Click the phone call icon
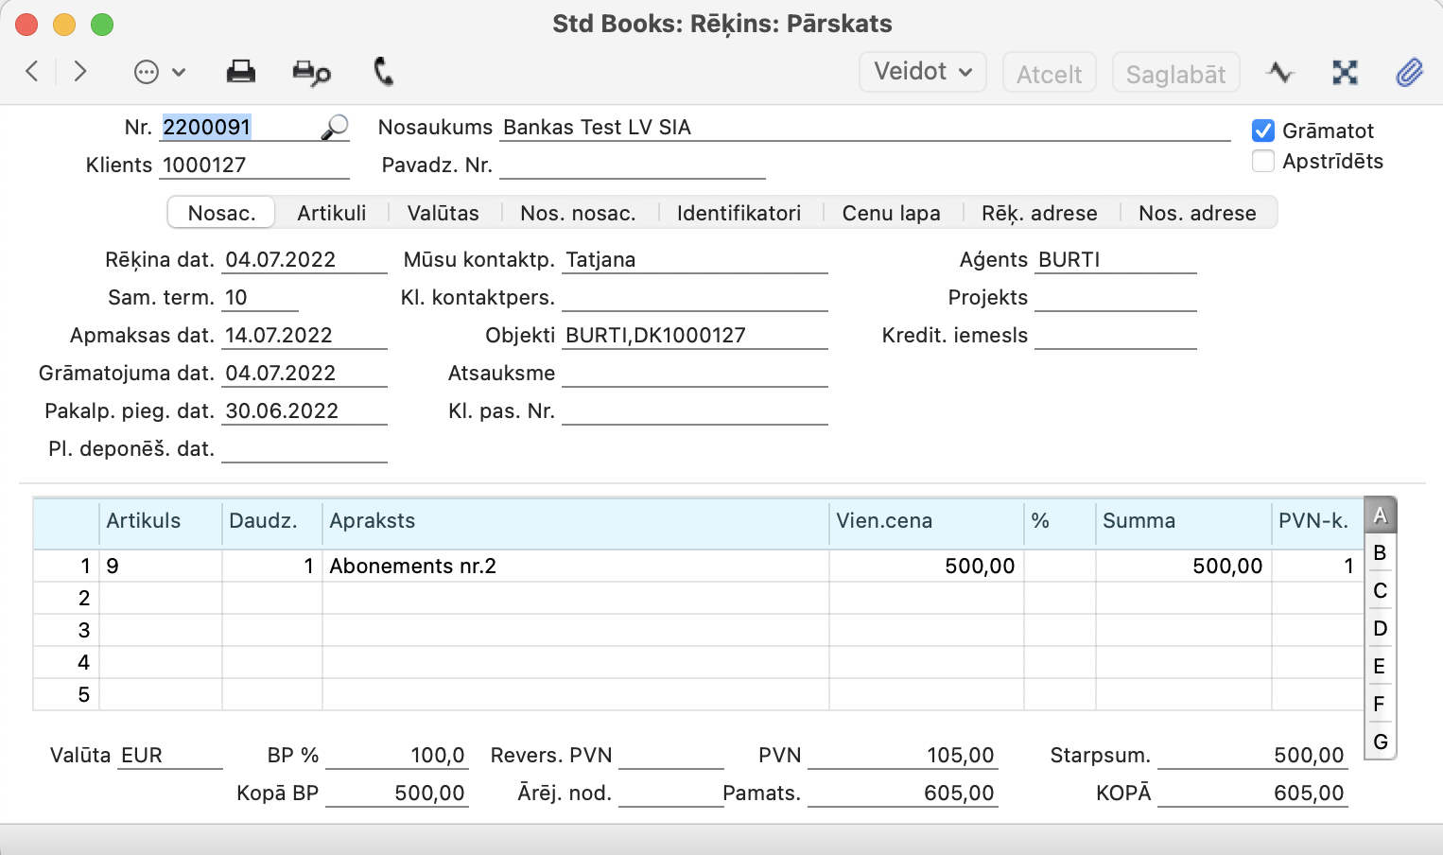 pos(383,72)
